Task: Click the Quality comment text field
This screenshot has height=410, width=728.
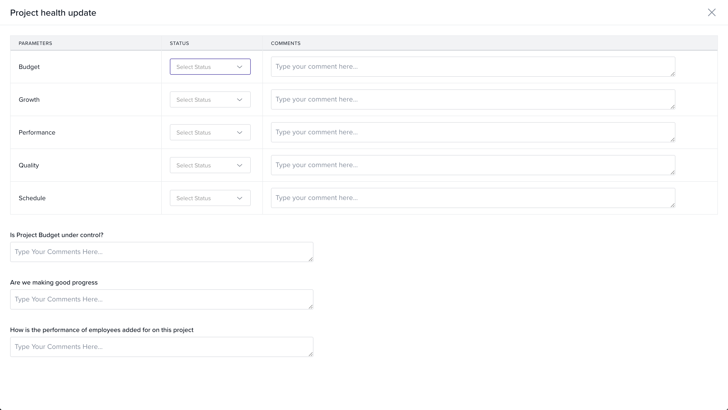Action: [472, 165]
